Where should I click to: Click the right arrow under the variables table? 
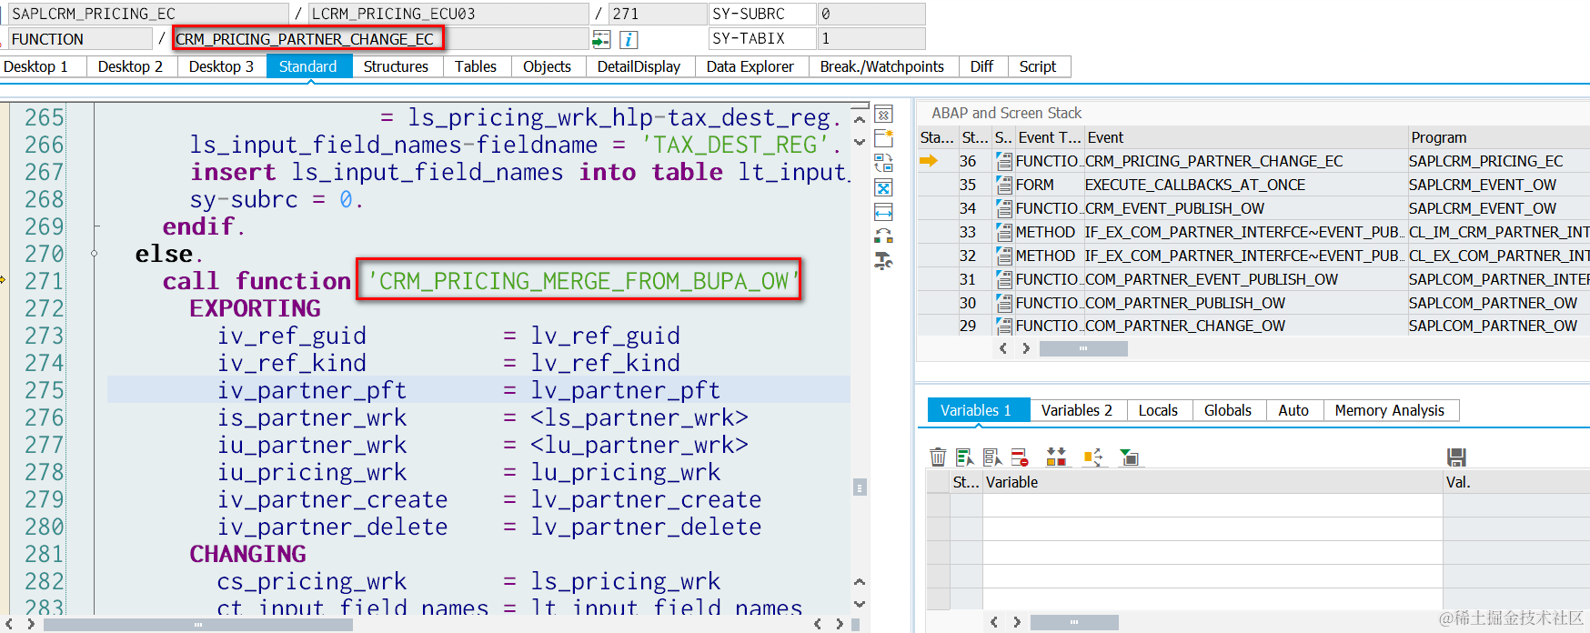click(x=1017, y=622)
